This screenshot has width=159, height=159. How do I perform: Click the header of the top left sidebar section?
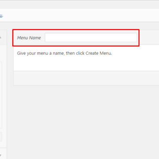[x=3, y=38]
